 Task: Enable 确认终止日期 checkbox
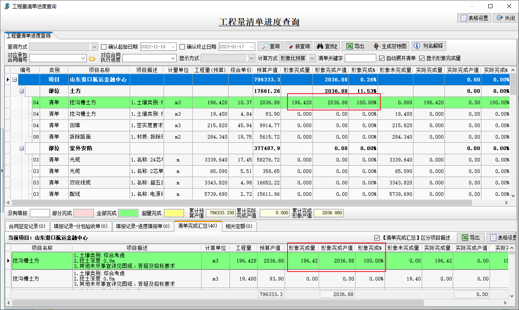point(183,47)
